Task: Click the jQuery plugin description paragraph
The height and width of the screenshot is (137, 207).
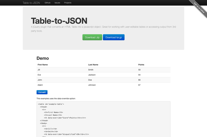Action: 103,29
